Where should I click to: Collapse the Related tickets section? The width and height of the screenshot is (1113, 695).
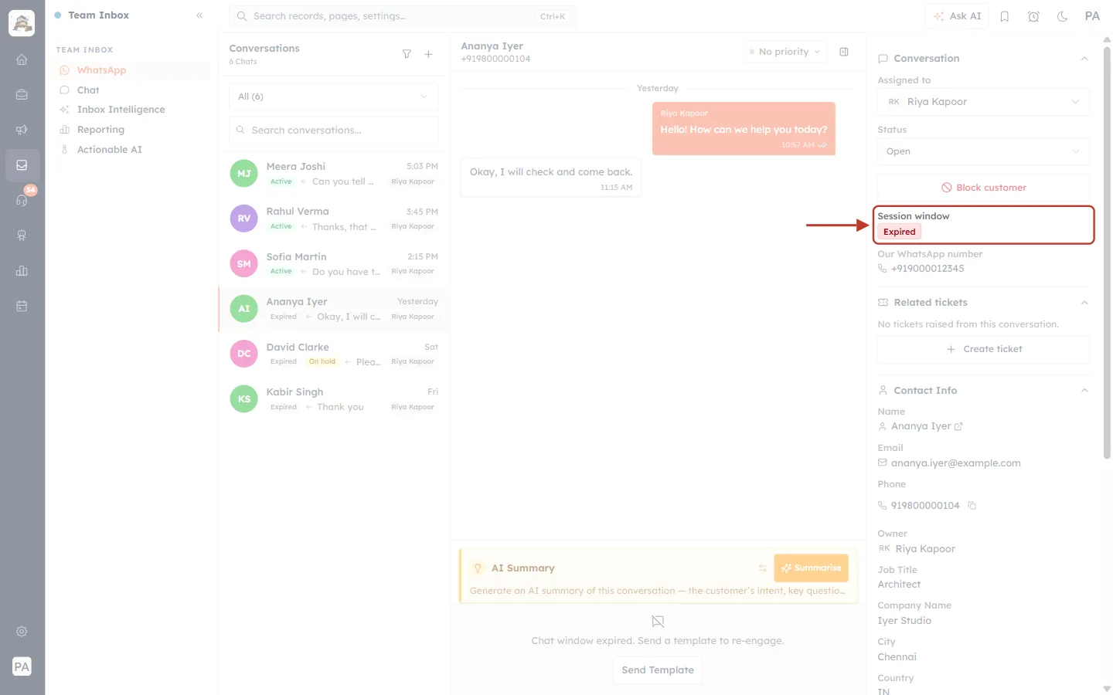(1084, 303)
